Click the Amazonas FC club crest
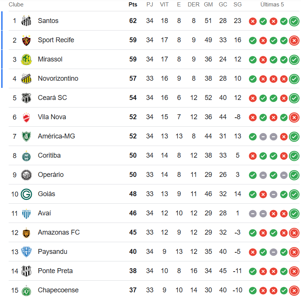 click(26, 232)
